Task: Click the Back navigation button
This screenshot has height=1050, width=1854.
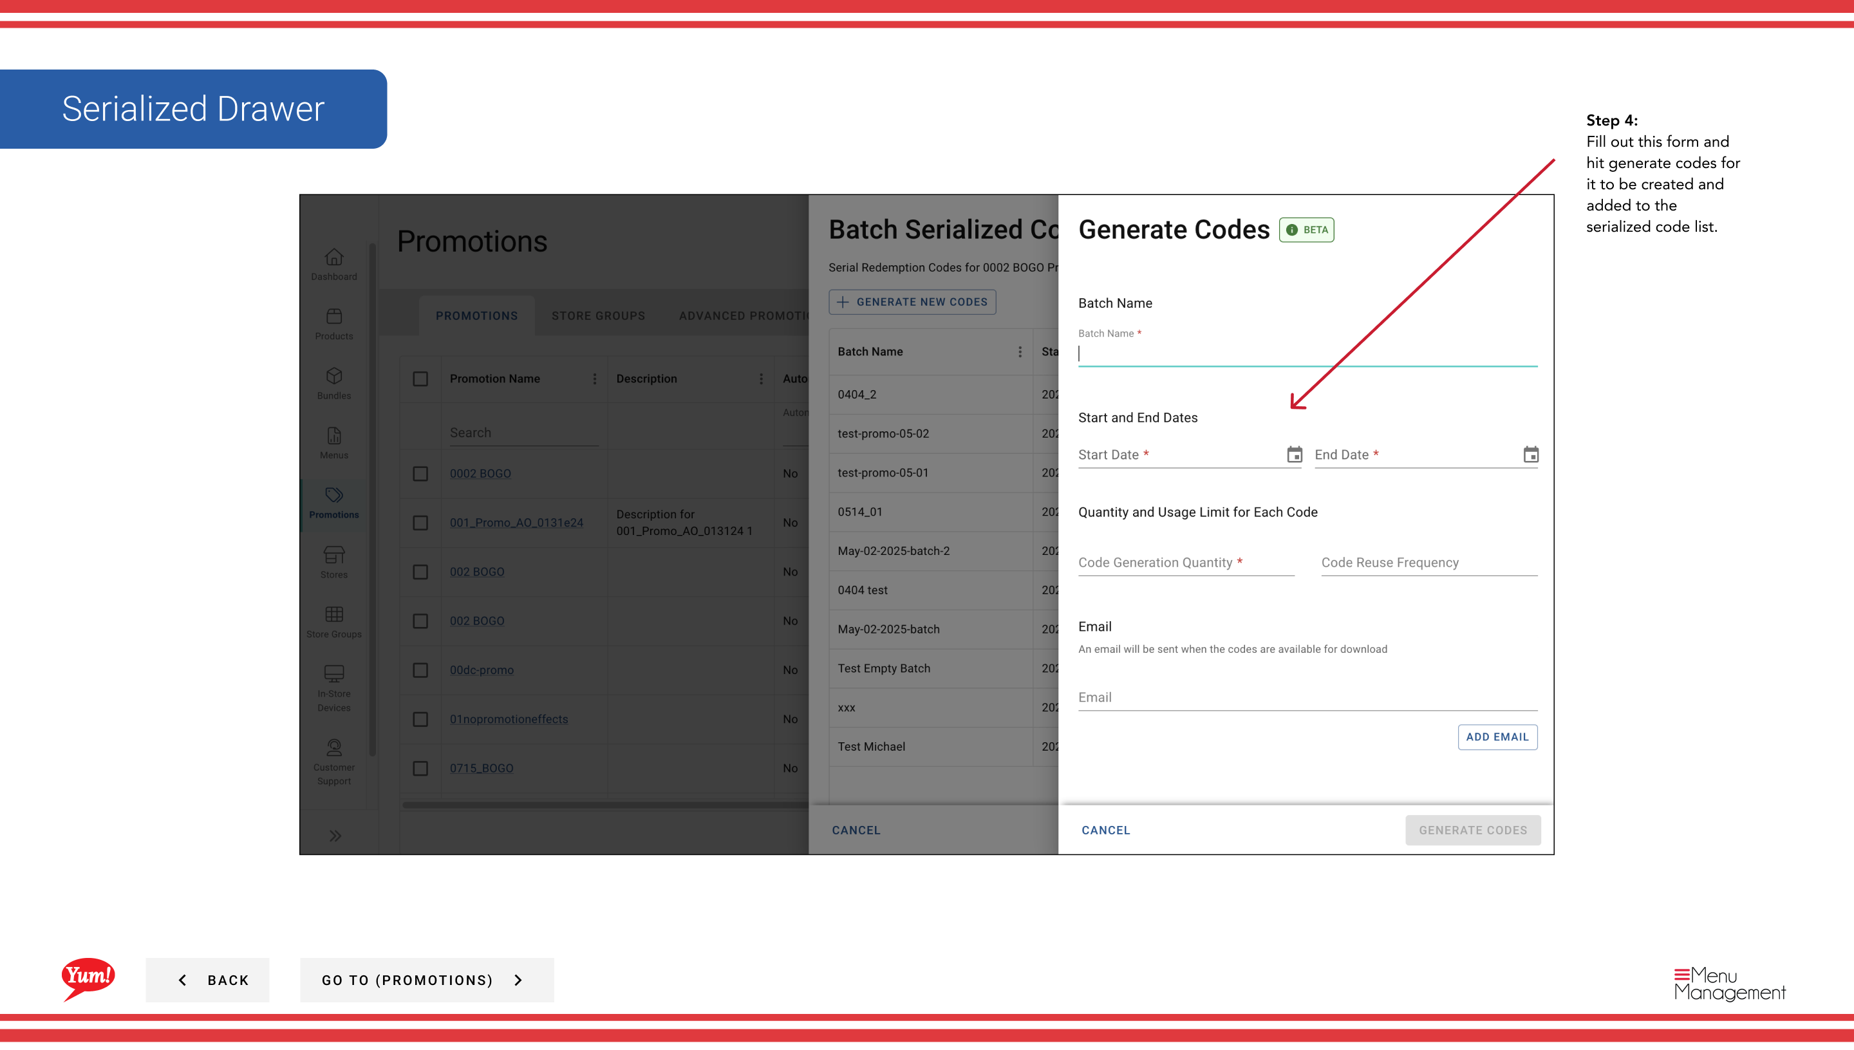Action: 207,980
